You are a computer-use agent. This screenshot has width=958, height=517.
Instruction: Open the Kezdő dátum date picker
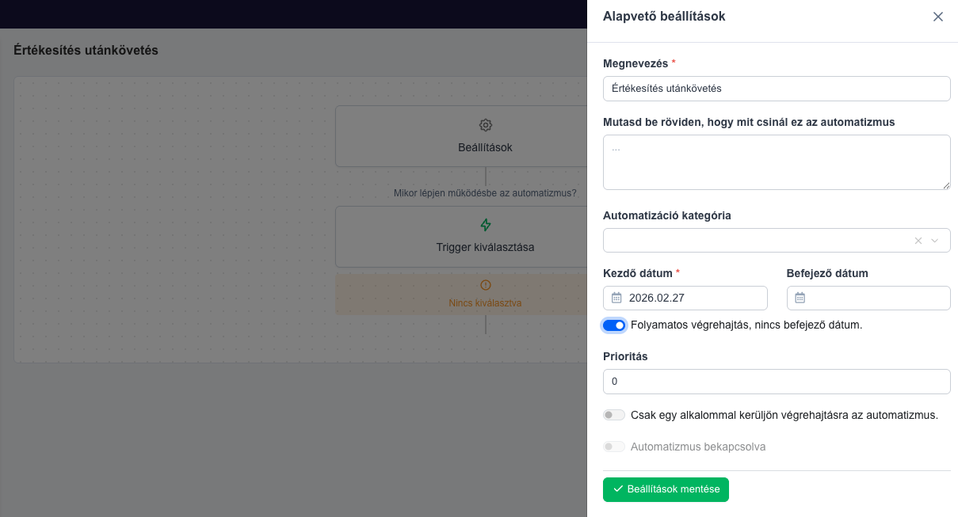click(685, 298)
